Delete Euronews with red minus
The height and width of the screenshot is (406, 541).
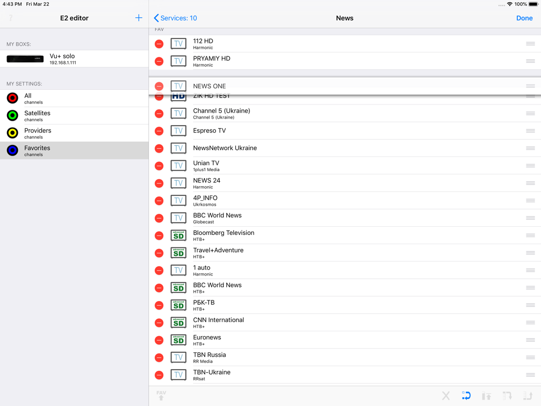pyautogui.click(x=159, y=340)
